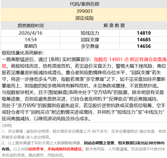Click the 短线压力 label in the table
The height and width of the screenshot is (158, 167).
click(90, 33)
